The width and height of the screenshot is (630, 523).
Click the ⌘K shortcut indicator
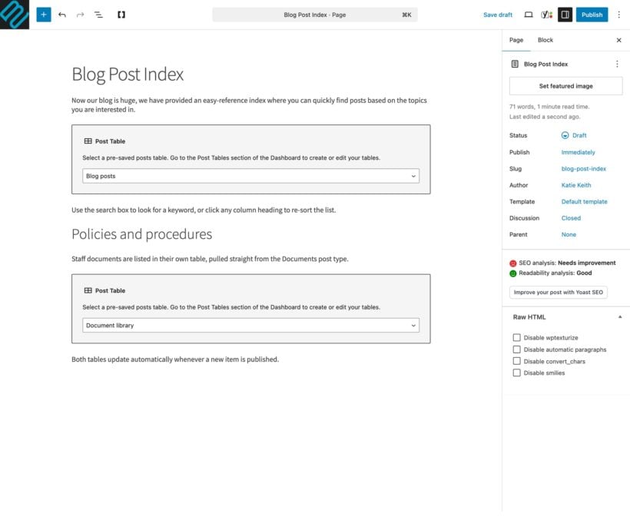[x=406, y=15]
